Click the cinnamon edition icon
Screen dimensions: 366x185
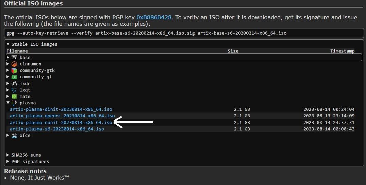tap(14, 64)
